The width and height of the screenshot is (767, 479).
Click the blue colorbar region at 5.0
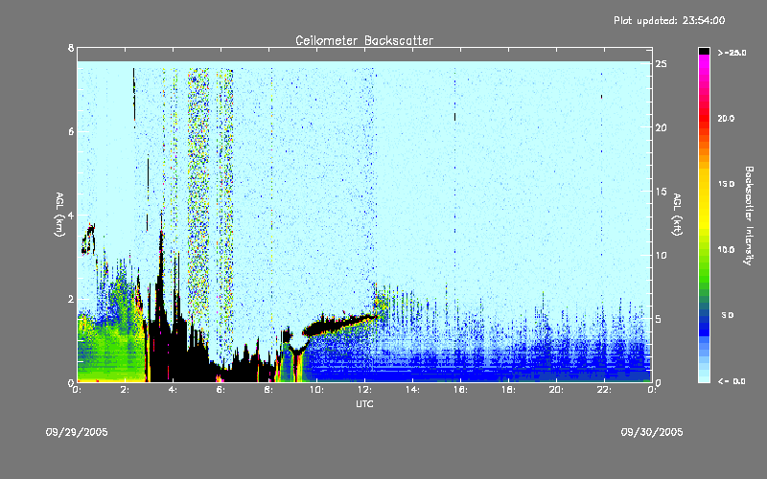(x=704, y=316)
